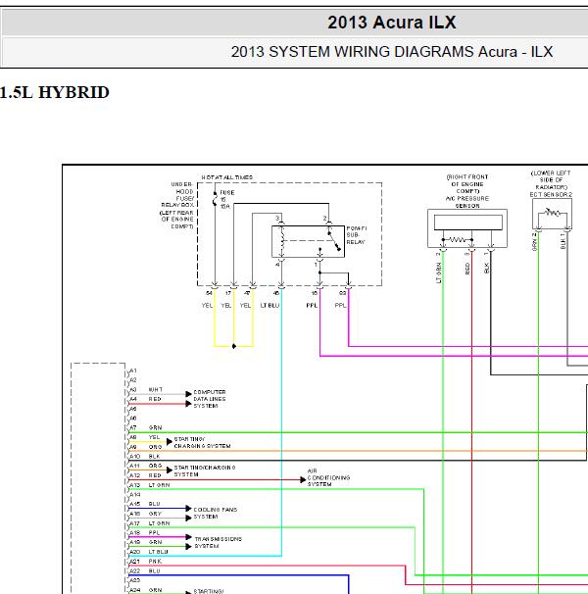Click the A/C pressure sensor component box
This screenshot has height=594, width=588.
pos(467,228)
